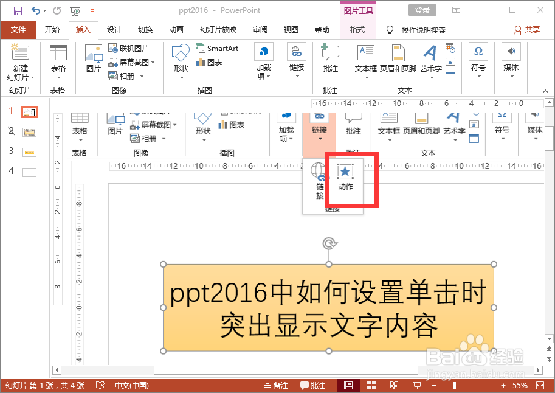Image resolution: width=555 pixels, height=393 pixels.
Task: Toggle the 批注 comments pane in status bar
Action: pyautogui.click(x=312, y=385)
